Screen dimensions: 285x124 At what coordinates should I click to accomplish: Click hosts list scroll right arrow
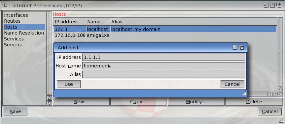pos(275,94)
